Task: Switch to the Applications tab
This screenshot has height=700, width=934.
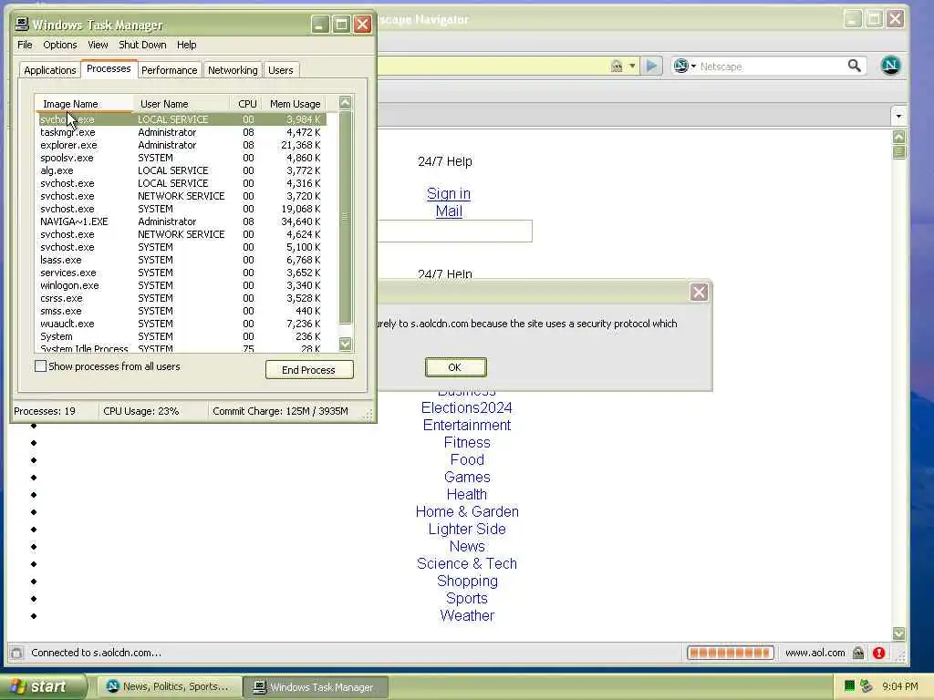Action: coord(50,70)
